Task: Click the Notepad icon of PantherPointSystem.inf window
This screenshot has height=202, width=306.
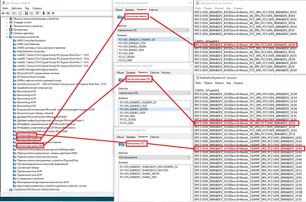Action: pos(197,78)
